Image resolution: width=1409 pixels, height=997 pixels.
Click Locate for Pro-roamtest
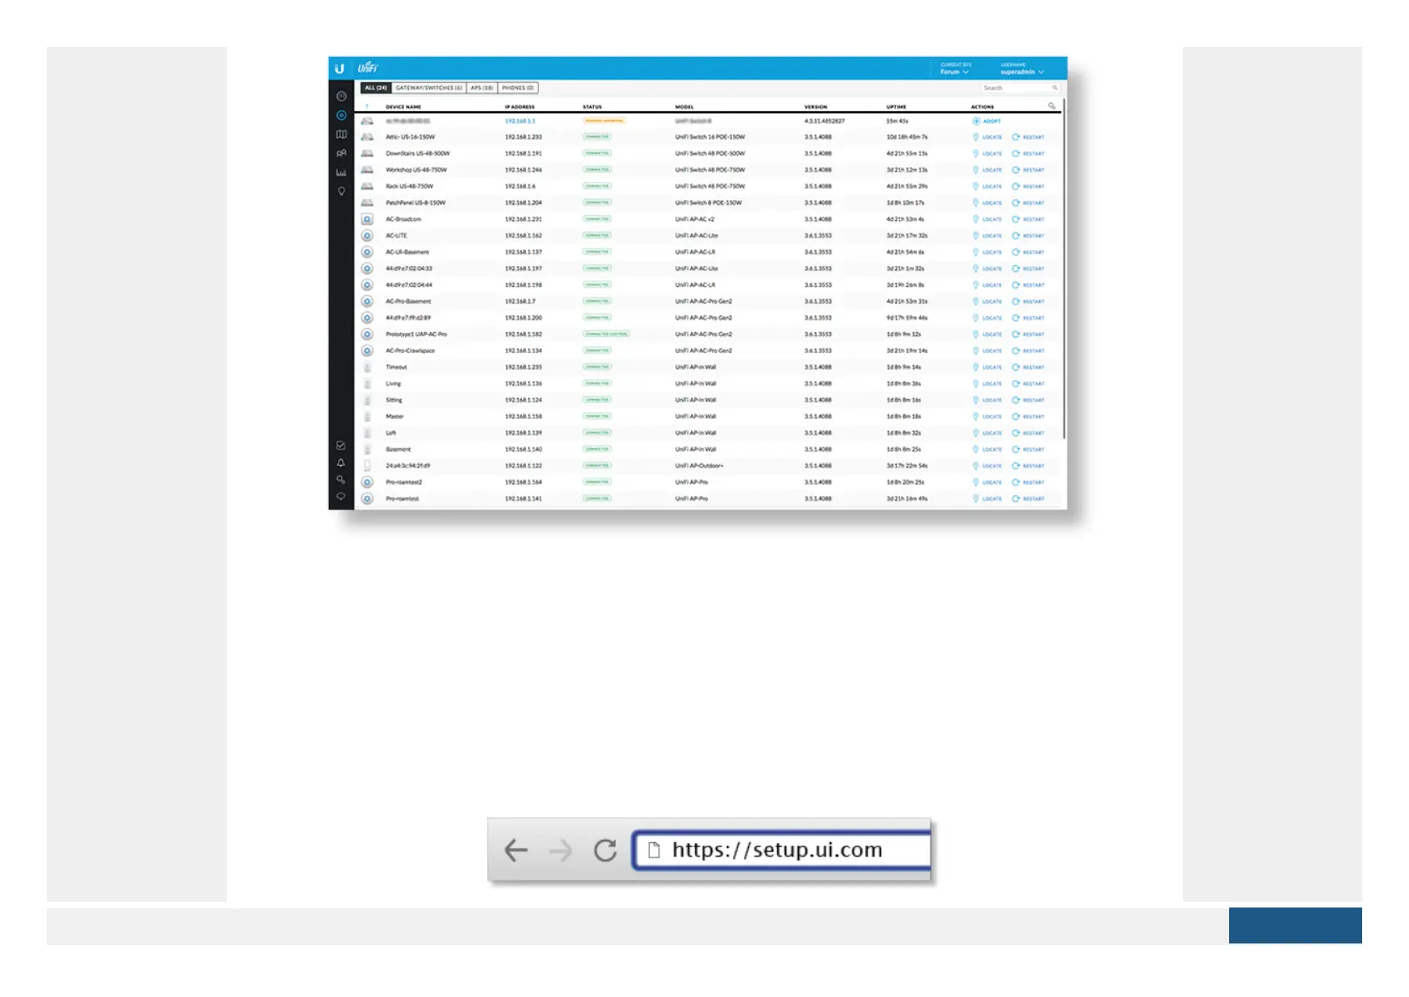[x=987, y=498]
